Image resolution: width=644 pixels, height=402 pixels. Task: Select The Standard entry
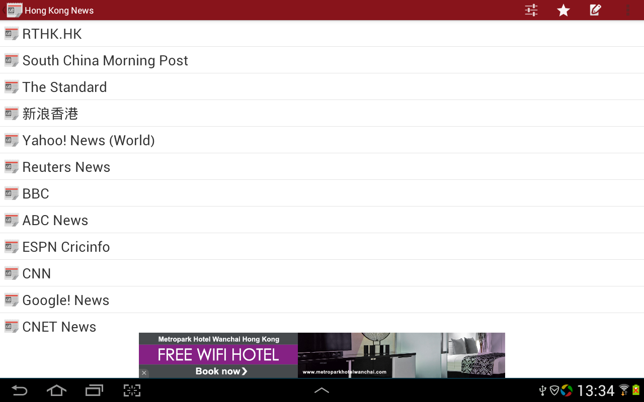coord(322,87)
